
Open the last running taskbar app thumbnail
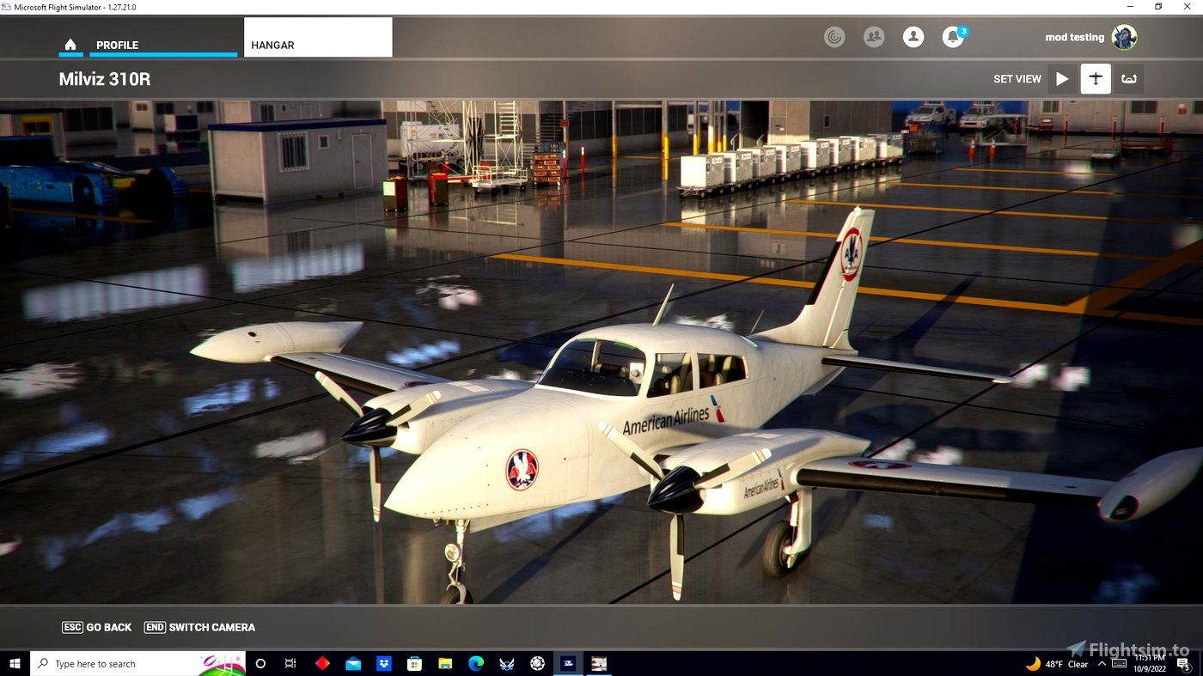pyautogui.click(x=599, y=663)
